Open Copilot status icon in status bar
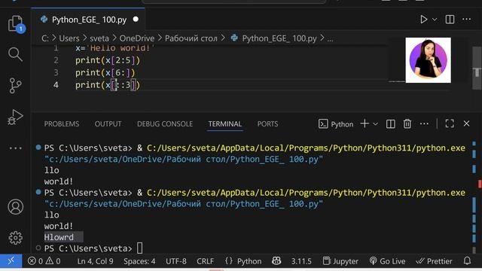482x271 pixels. click(x=276, y=261)
